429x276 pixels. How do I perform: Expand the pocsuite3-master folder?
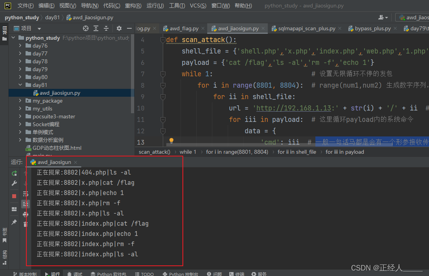coord(20,116)
